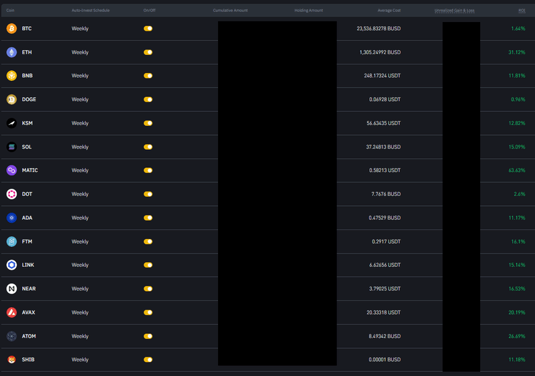Click the 63.63% ROI value

[x=517, y=170]
